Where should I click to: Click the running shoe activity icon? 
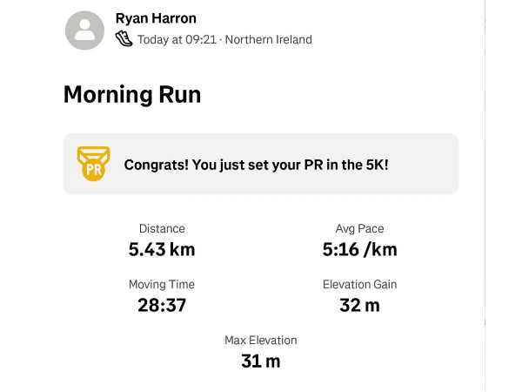click(124, 38)
